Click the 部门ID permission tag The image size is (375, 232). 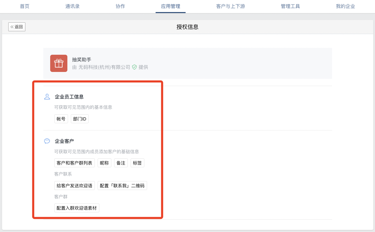pyautogui.click(x=80, y=119)
